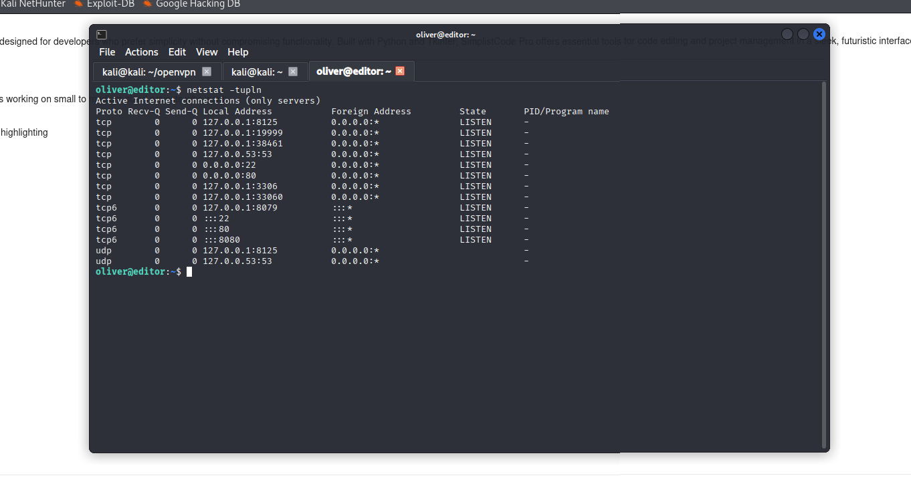Click 'Active Internet connections (only servers)' line
The height and width of the screenshot is (500, 911).
click(x=208, y=101)
